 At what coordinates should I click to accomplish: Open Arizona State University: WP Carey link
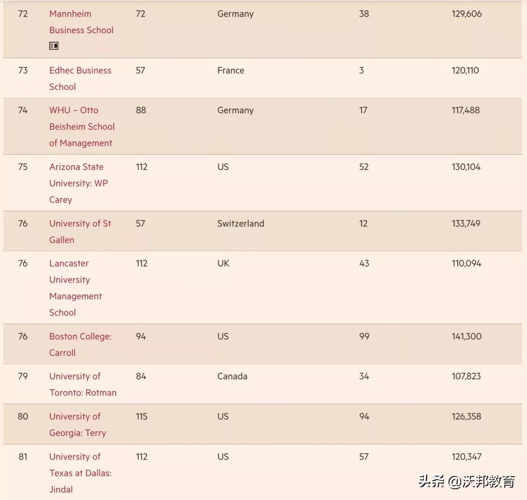[x=78, y=183]
